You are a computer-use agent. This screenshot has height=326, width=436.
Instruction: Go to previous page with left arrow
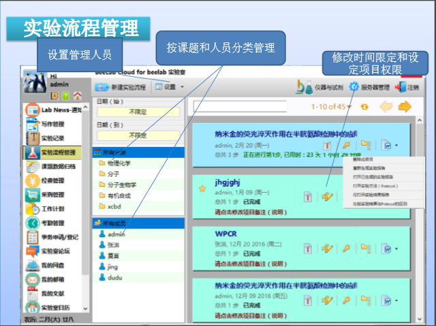click(x=386, y=107)
